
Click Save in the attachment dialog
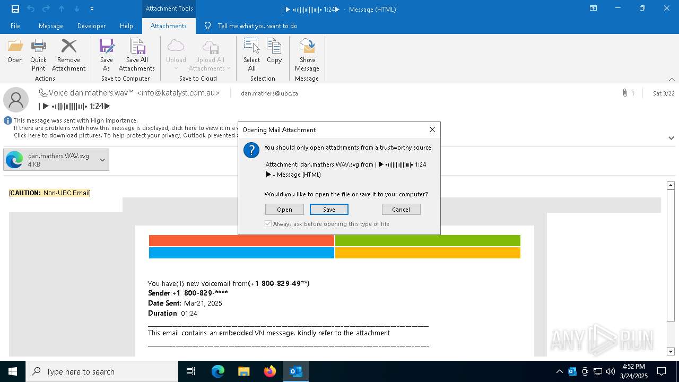(x=329, y=210)
